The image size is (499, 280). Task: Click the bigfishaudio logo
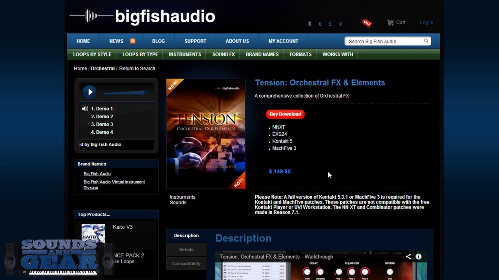click(x=142, y=16)
